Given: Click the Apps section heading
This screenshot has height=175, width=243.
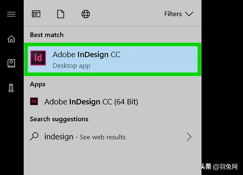Looking at the screenshot, I should coord(38,85).
